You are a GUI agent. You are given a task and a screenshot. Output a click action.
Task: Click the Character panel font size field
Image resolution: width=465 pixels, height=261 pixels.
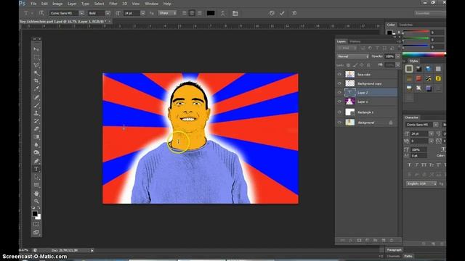pyautogui.click(x=419, y=133)
